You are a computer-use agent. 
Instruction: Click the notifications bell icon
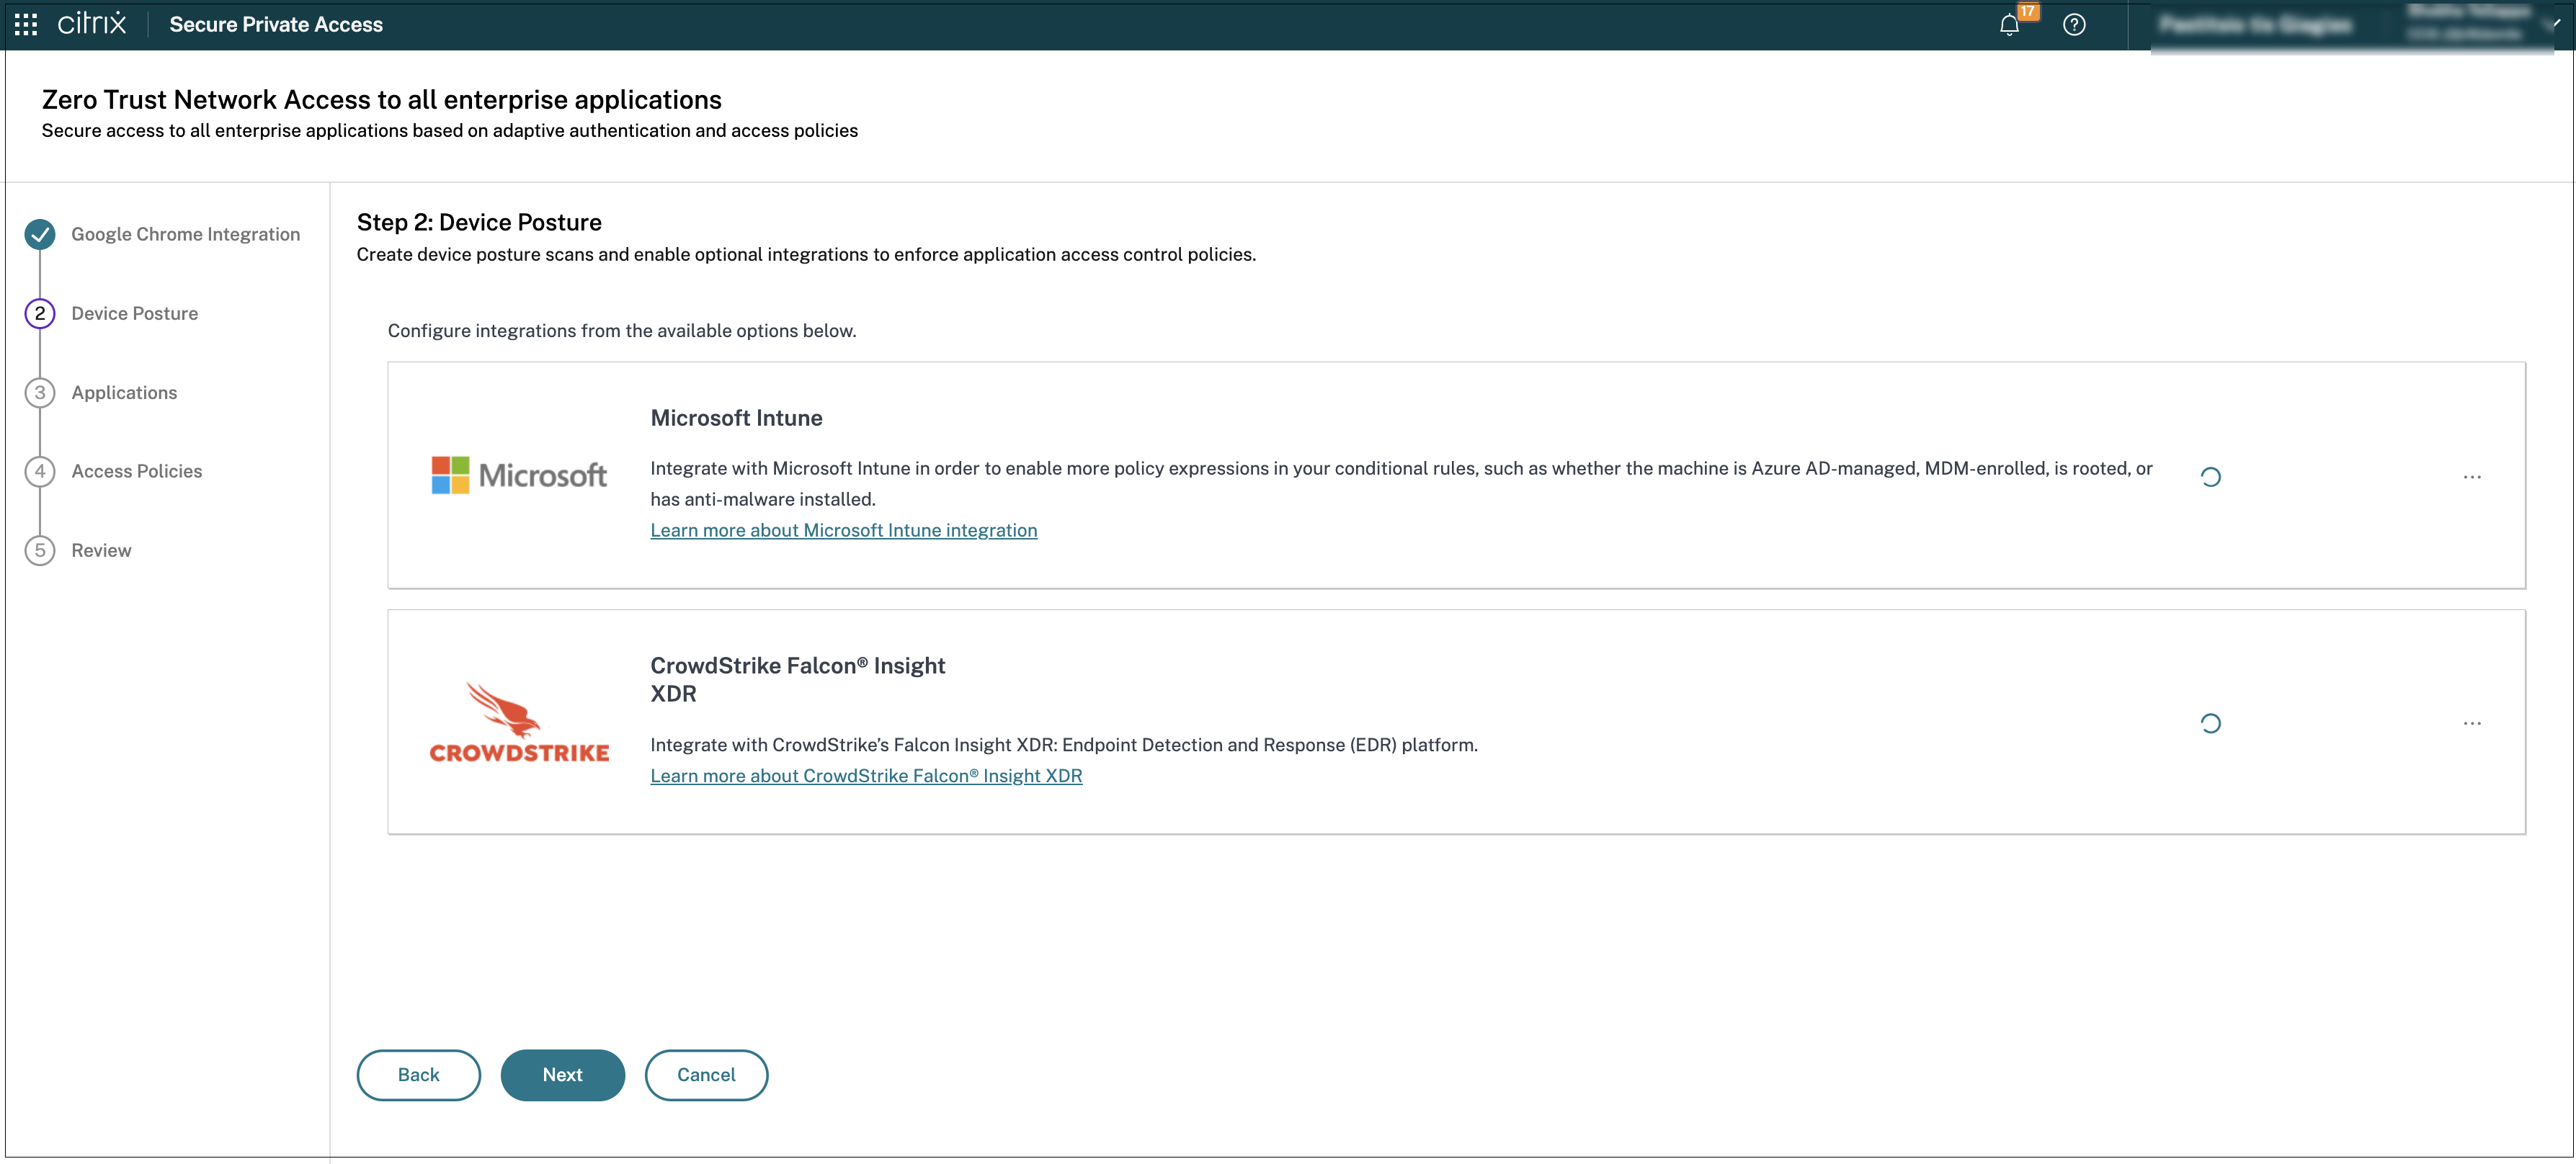pos(2008,25)
